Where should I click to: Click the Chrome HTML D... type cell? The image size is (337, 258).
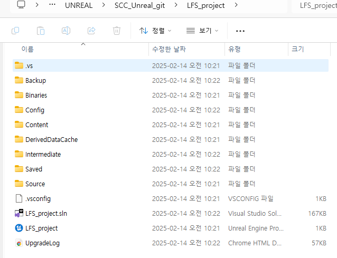(x=255, y=243)
